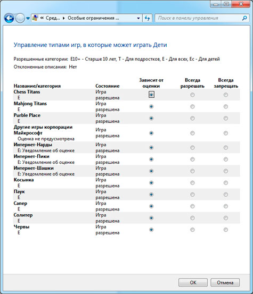Set Purble Place to always block

click(226, 119)
